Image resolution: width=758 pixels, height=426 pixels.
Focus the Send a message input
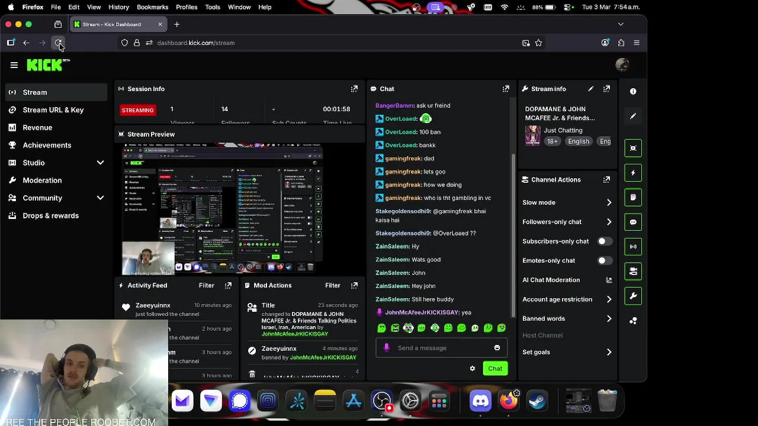pos(441,348)
